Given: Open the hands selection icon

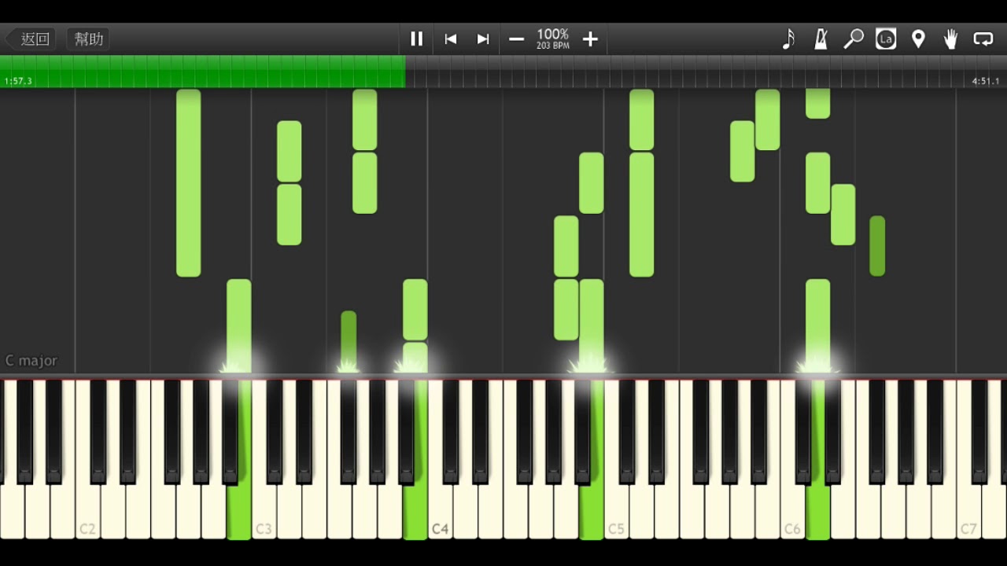Looking at the screenshot, I should (x=950, y=39).
